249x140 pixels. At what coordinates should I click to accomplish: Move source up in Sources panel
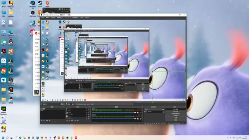[75, 120]
